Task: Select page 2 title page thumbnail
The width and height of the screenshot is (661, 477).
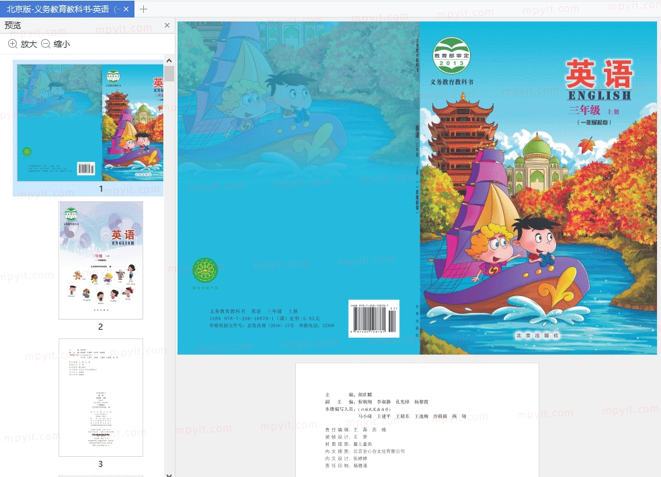Action: pos(101,260)
